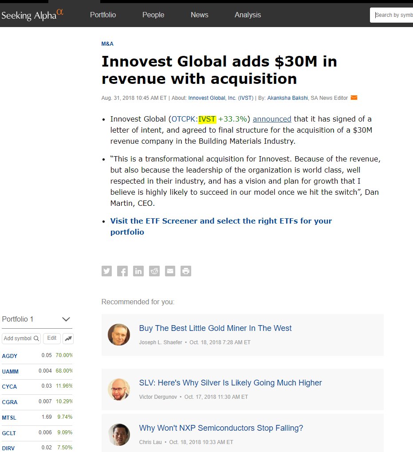Click Joseph L. Shaefer avatar
The height and width of the screenshot is (452, 413).
119,335
